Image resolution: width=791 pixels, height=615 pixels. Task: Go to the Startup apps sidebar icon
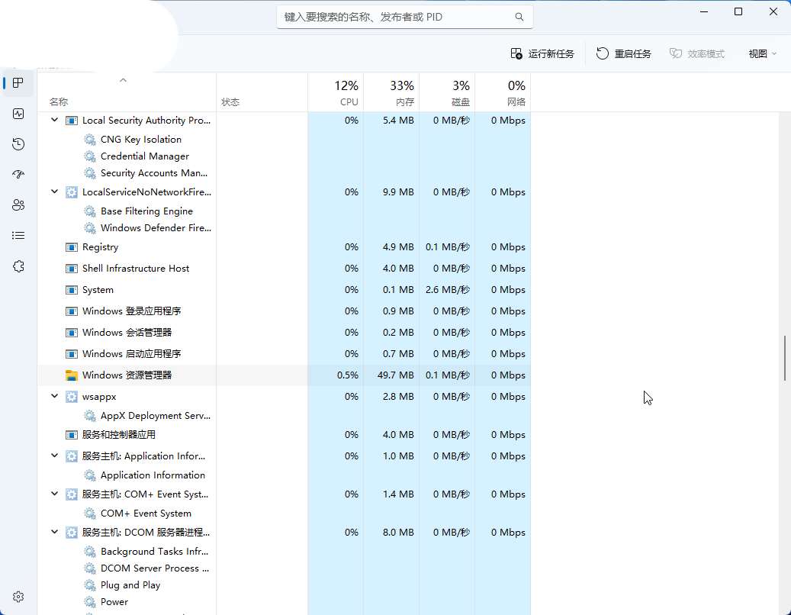pos(18,175)
